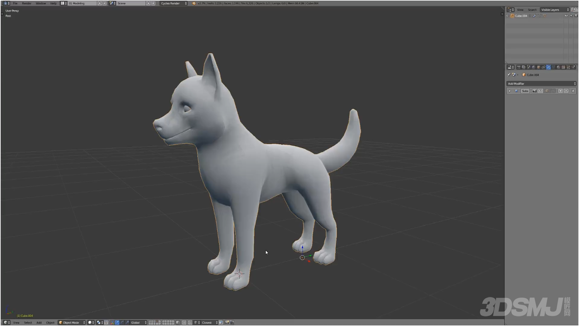The width and height of the screenshot is (579, 326).
Task: Open the Cycles Render engine dropdown
Action: coord(173,3)
